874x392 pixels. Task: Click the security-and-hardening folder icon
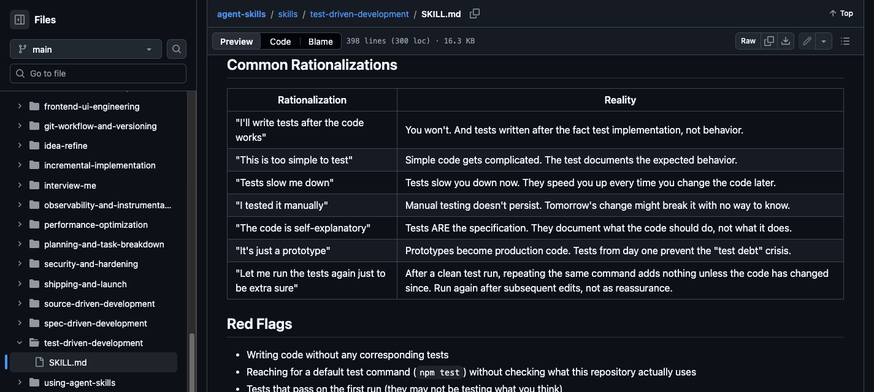coord(34,264)
